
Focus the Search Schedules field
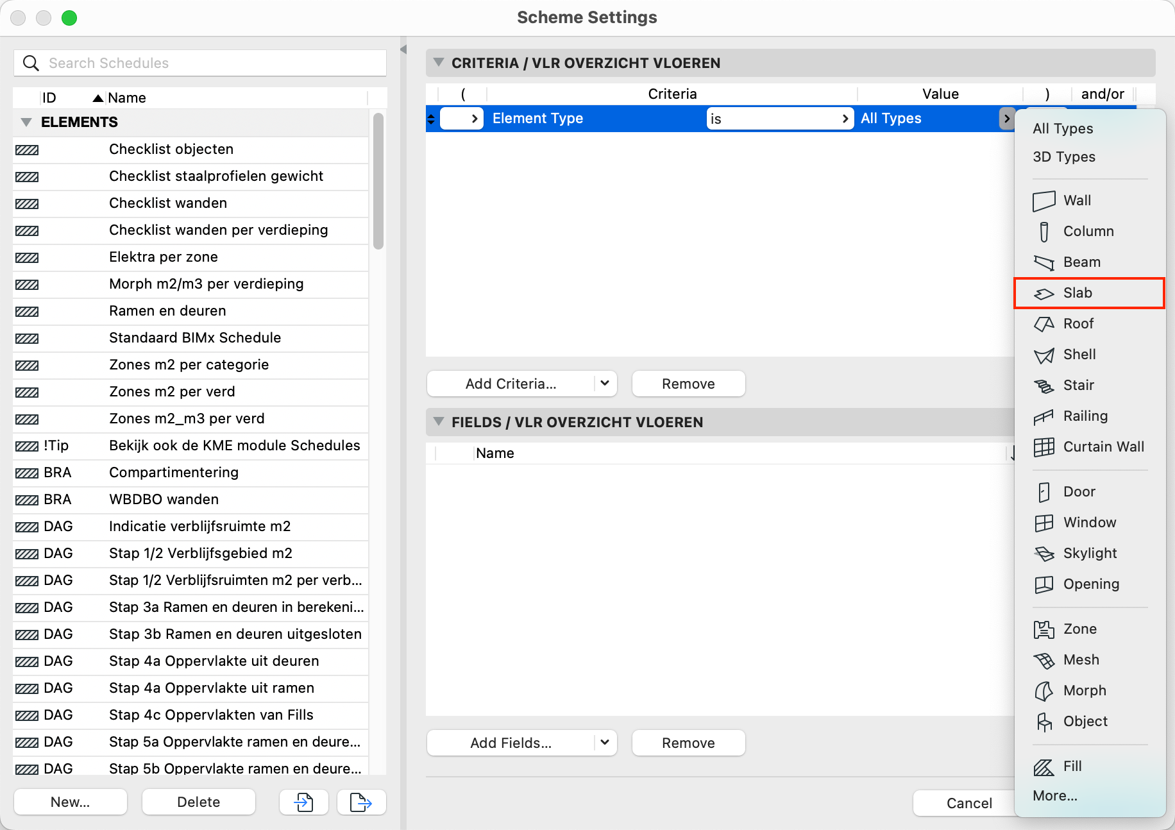[200, 63]
